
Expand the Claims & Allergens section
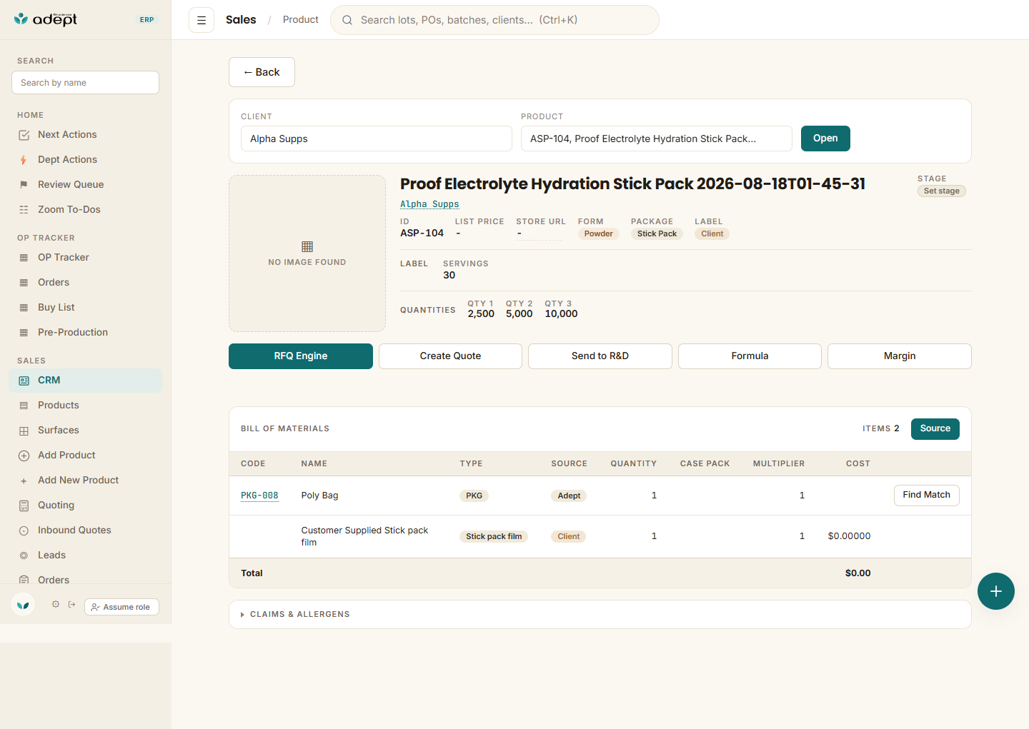pos(600,614)
